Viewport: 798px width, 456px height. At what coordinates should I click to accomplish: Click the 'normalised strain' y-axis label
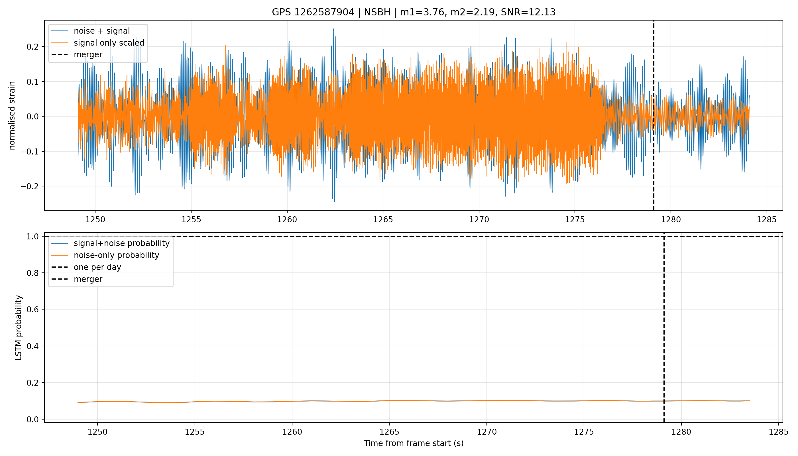click(12, 115)
